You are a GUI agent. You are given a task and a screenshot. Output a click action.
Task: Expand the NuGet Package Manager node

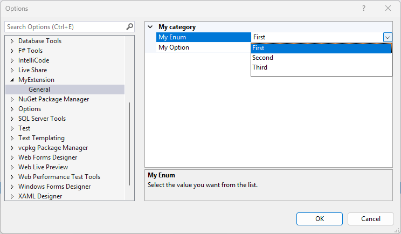point(12,99)
